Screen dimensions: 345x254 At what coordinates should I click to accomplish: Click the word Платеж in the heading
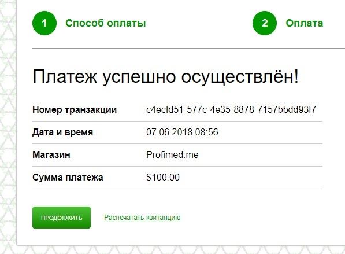click(x=65, y=76)
